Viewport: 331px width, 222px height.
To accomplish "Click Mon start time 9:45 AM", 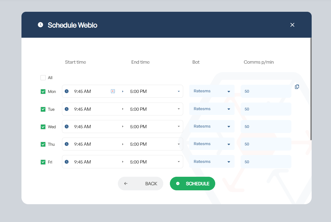I will click(x=83, y=91).
